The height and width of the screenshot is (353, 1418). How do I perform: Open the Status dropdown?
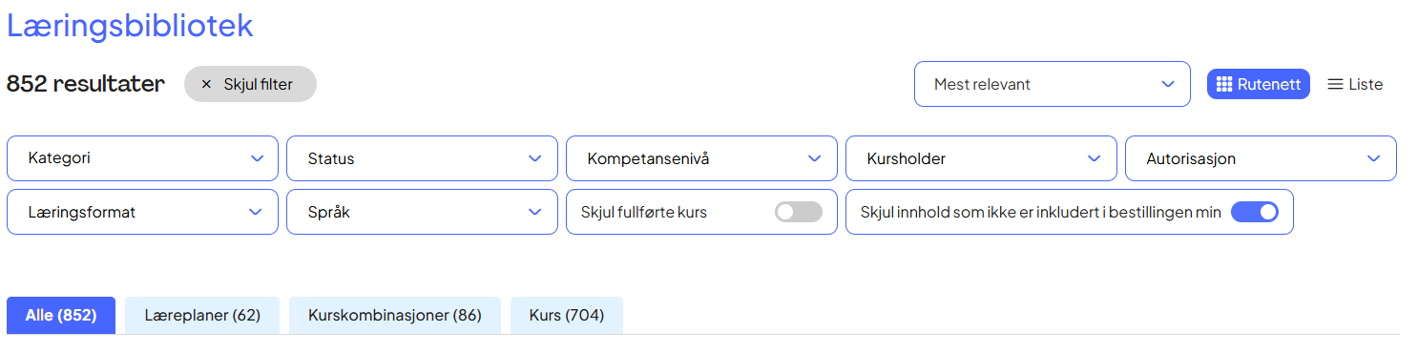(422, 158)
